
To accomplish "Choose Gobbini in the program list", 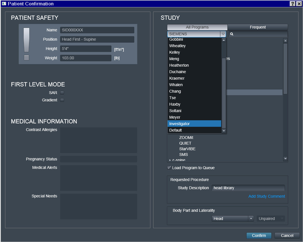I will click(194, 39).
